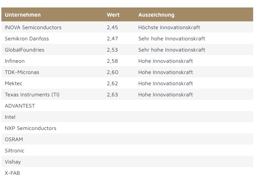This screenshot has width=262, height=187.
Task: Select the Intel row
Action: [10, 117]
